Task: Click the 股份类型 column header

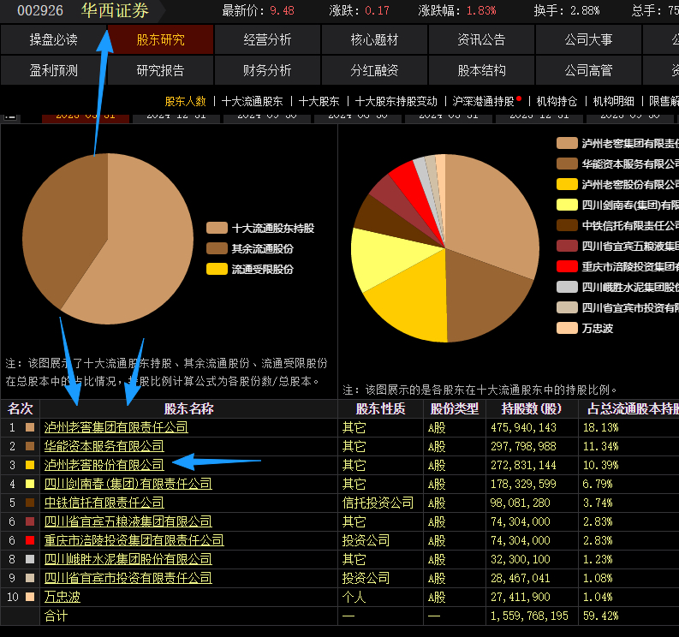Action: [455, 408]
